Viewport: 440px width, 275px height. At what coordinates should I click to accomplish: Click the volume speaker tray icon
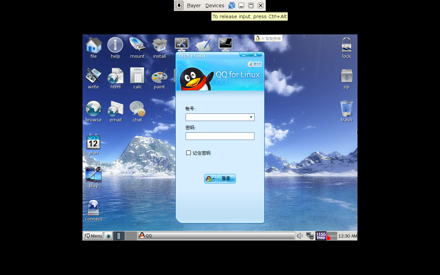point(300,236)
